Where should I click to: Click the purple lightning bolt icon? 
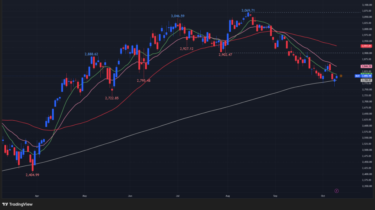click(337, 191)
